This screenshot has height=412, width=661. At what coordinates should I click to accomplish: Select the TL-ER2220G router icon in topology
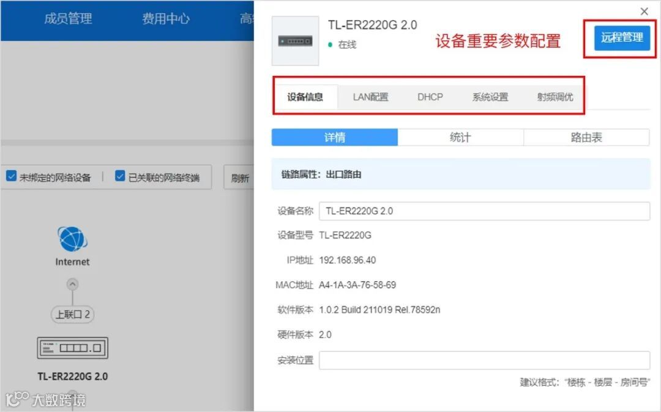(x=72, y=348)
